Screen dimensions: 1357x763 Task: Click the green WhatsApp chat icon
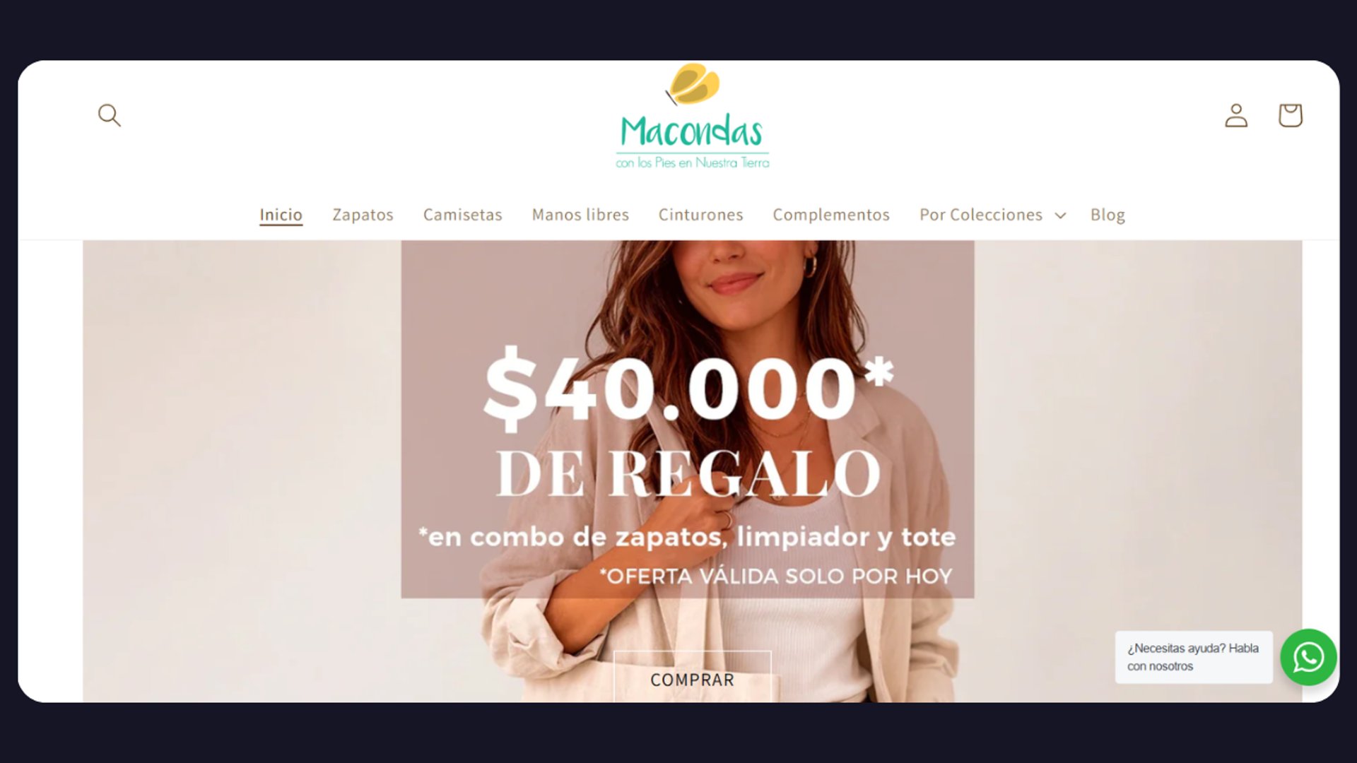point(1308,658)
